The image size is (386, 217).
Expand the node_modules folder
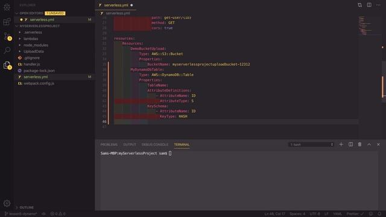(x=36, y=45)
